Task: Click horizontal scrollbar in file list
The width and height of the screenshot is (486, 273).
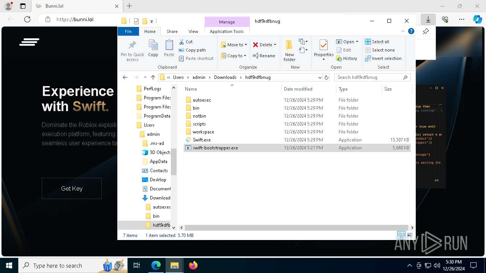Action: tap(297, 227)
